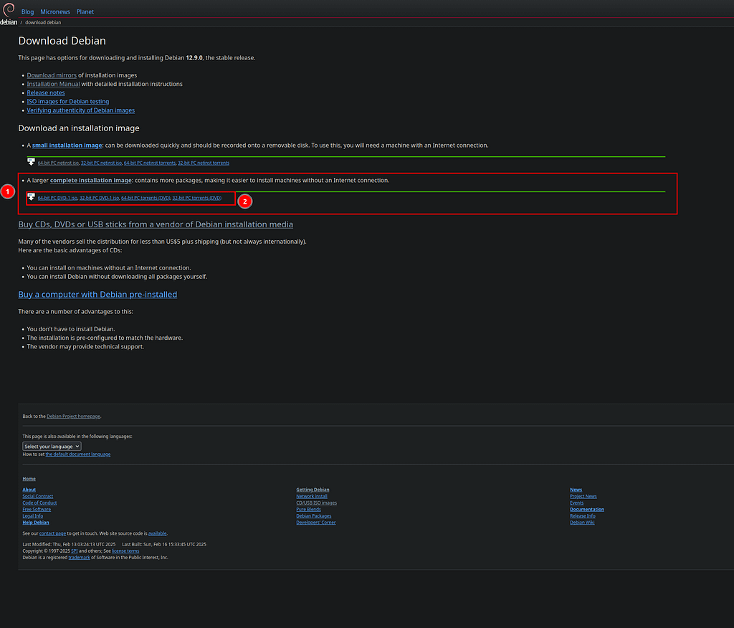This screenshot has width=734, height=628.
Task: Follow the Download mirrors link
Action: point(52,75)
